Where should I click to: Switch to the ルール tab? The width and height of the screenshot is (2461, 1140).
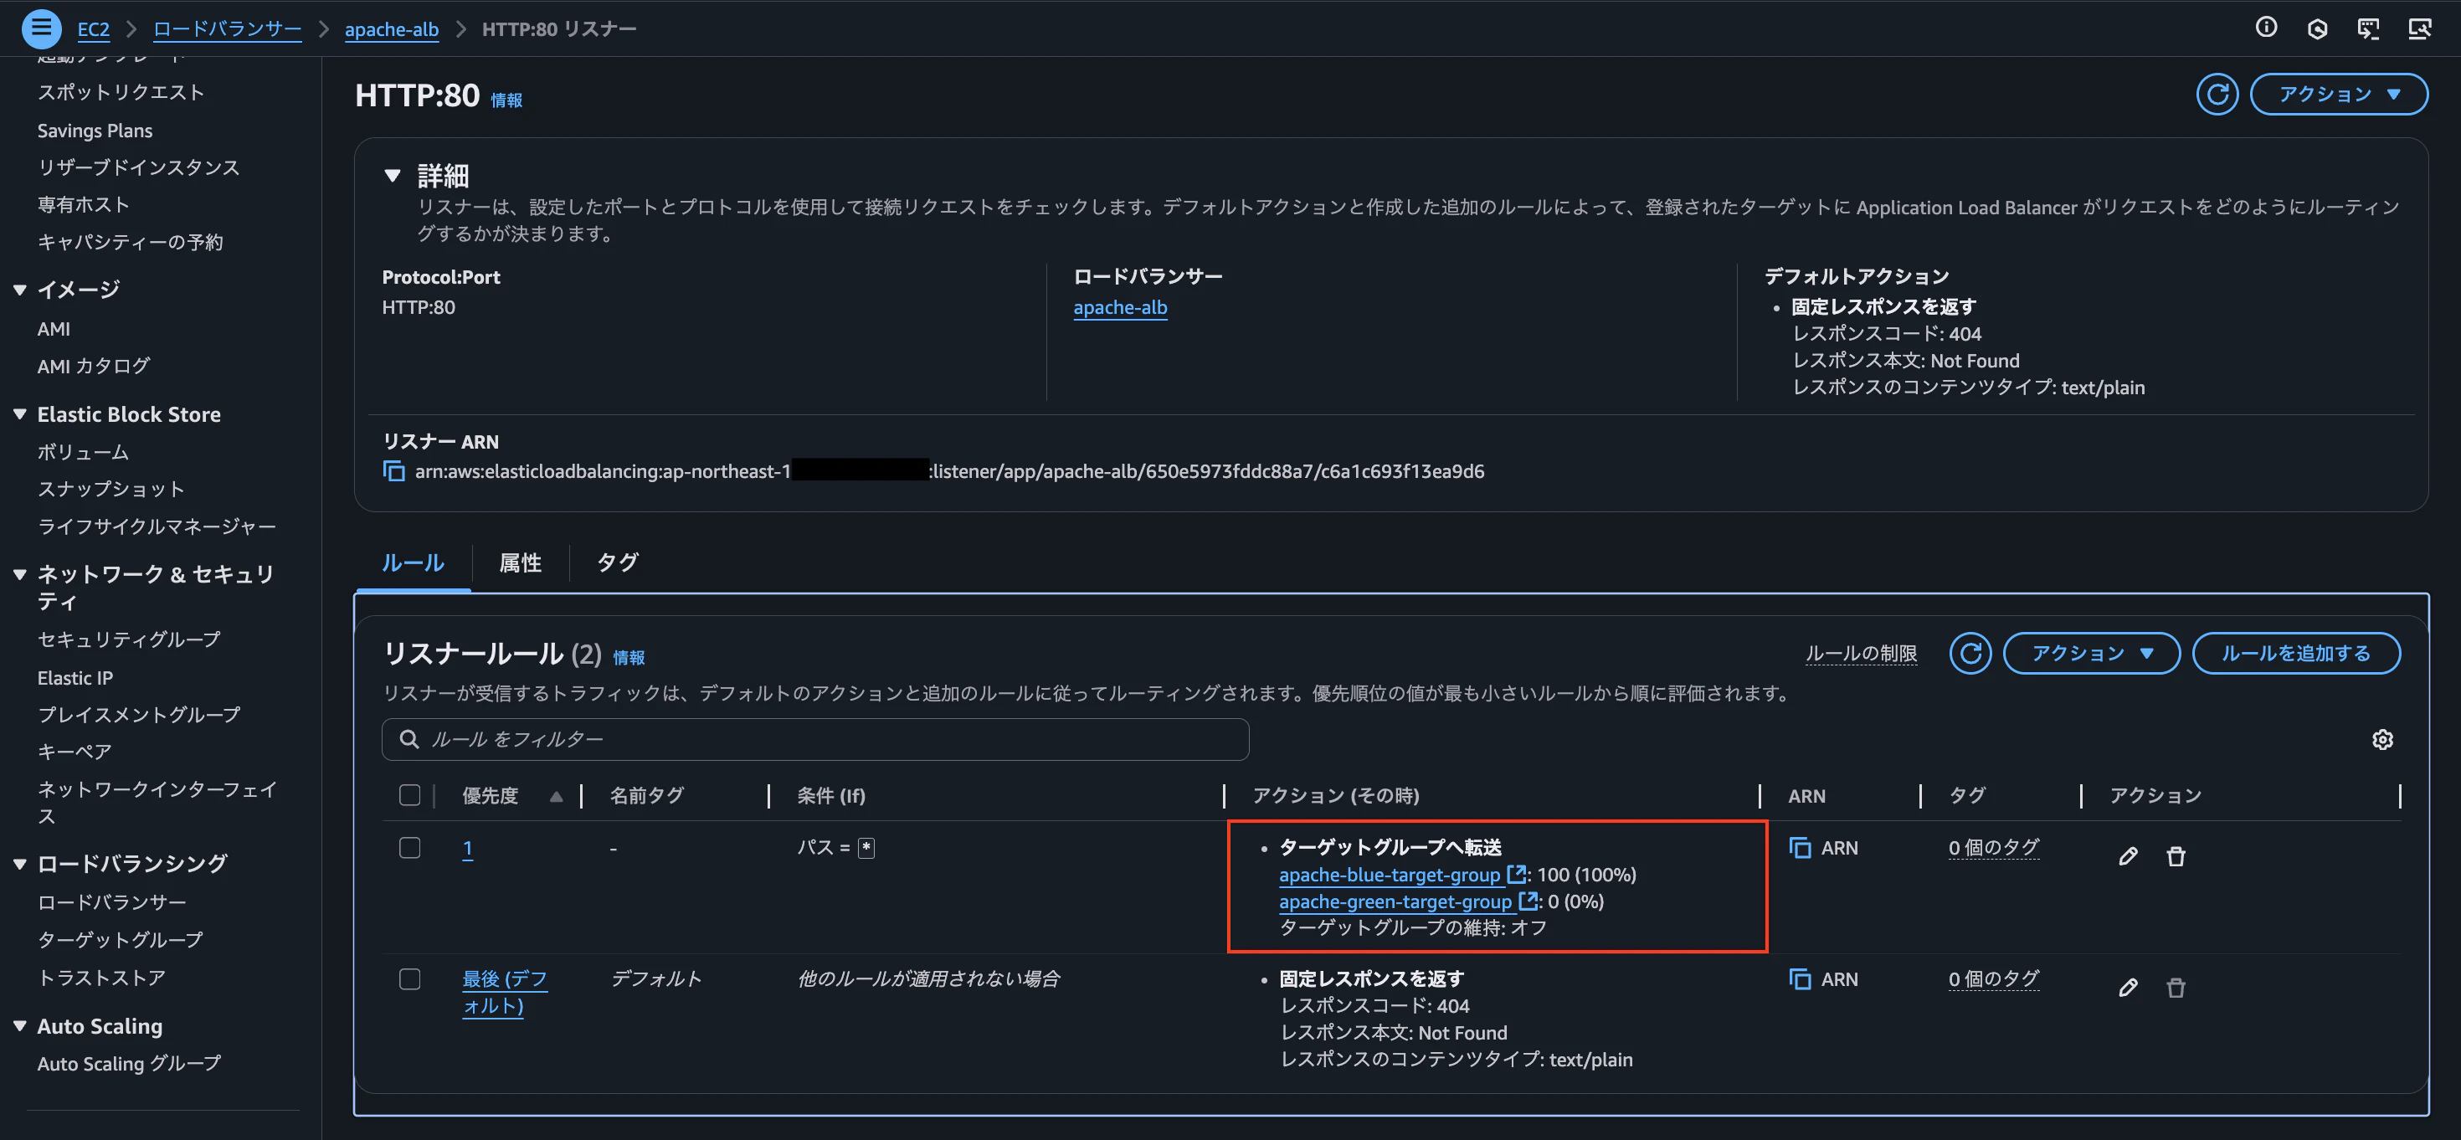pyautogui.click(x=413, y=562)
